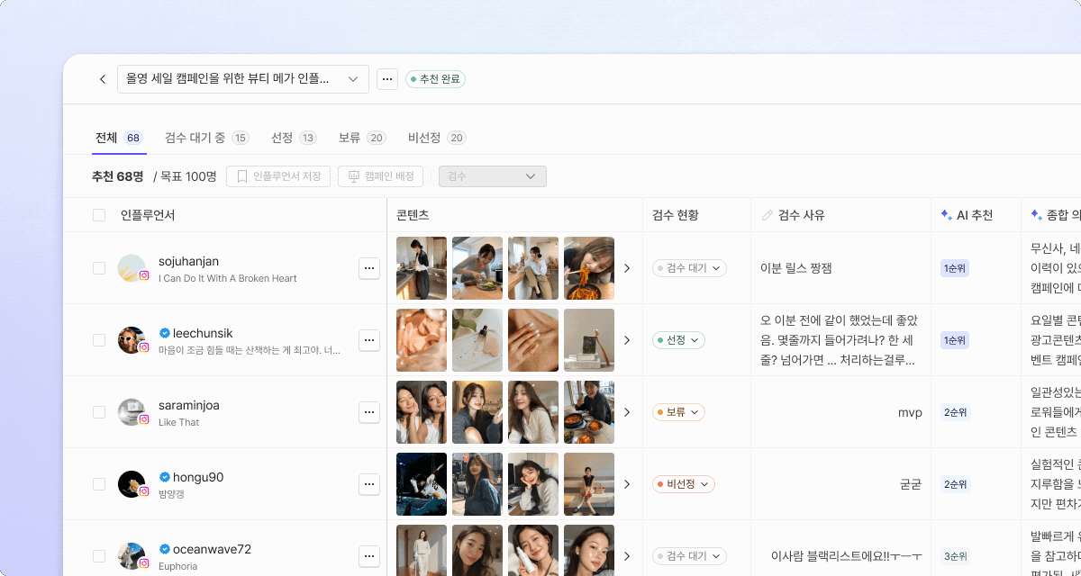
Task: Edit the review reason 'mvp'
Action: click(910, 412)
